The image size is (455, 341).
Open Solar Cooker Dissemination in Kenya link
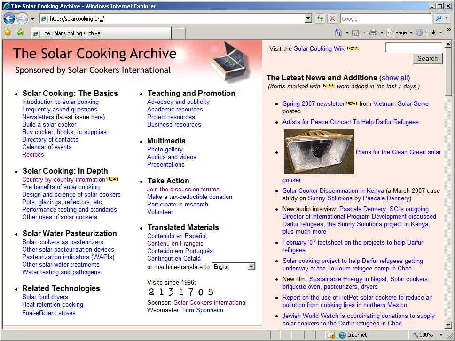tap(333, 191)
